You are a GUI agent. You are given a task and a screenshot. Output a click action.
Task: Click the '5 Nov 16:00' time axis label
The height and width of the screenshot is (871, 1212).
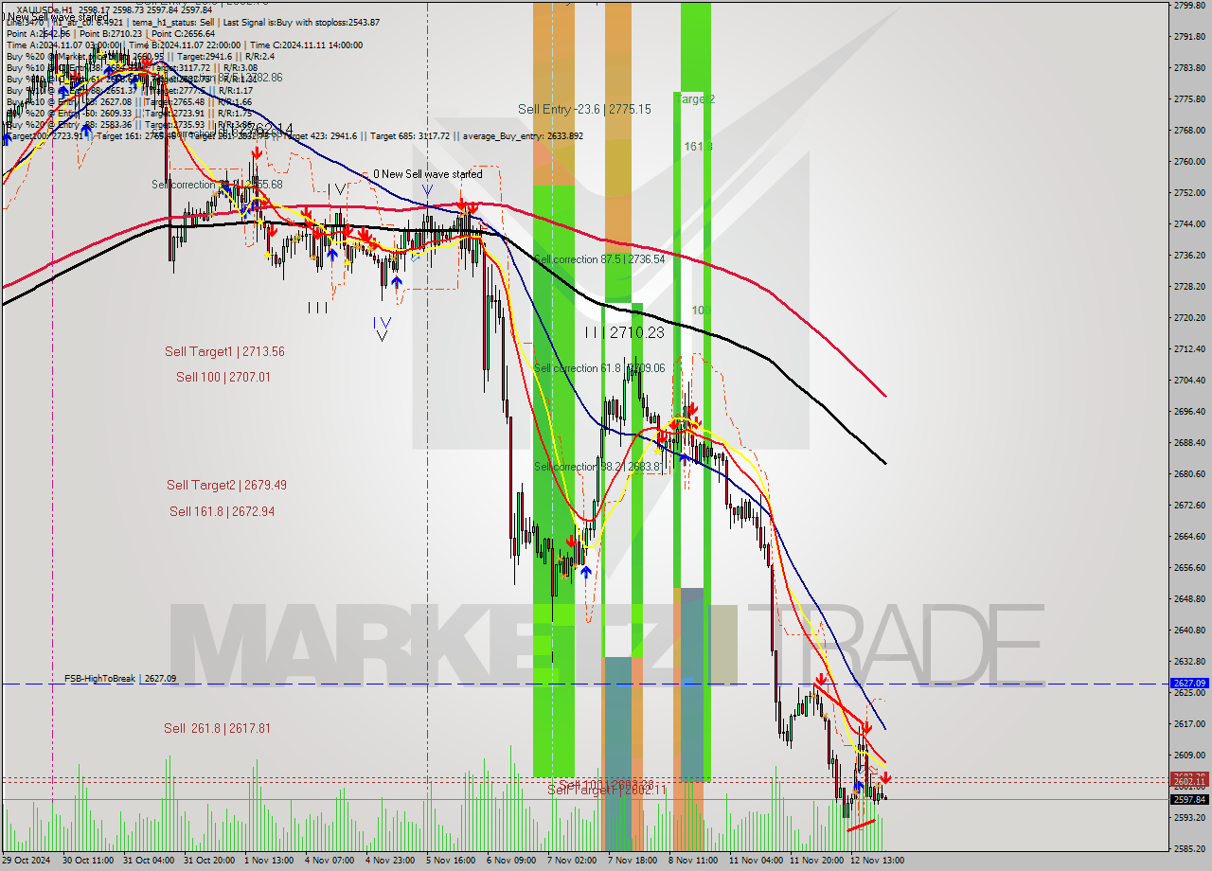(452, 861)
